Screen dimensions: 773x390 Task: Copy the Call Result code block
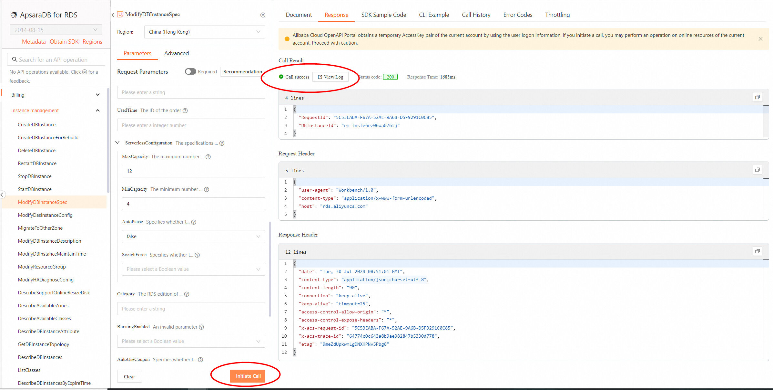(x=757, y=97)
